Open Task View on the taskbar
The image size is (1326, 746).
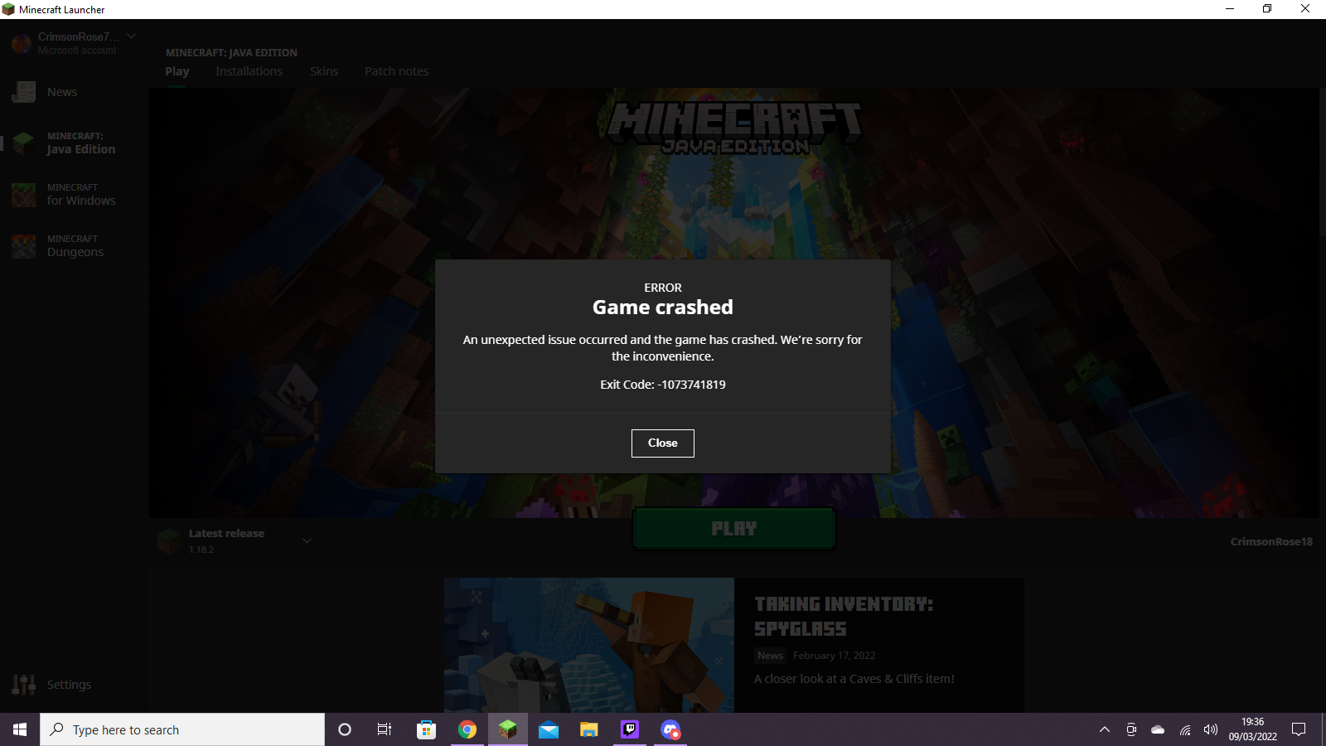tap(385, 729)
